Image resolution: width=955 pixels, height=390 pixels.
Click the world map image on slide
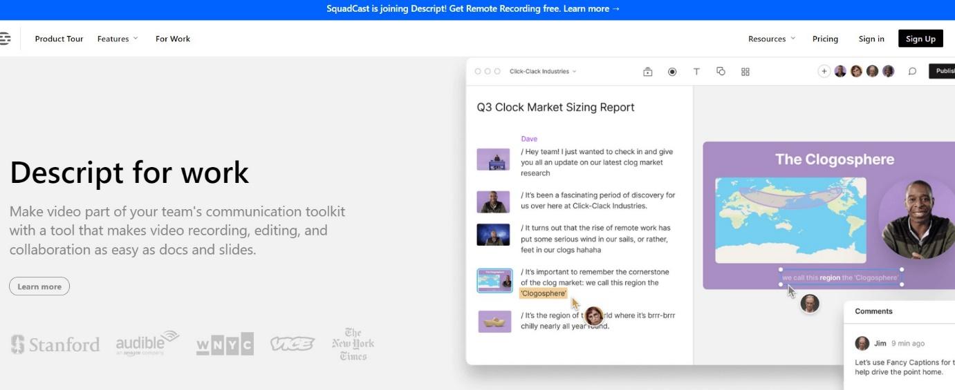(x=790, y=220)
